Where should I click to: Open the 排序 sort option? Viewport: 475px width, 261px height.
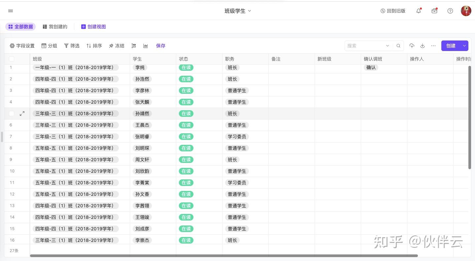94,46
